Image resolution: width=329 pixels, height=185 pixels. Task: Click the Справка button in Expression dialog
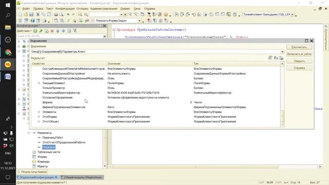tap(299, 68)
